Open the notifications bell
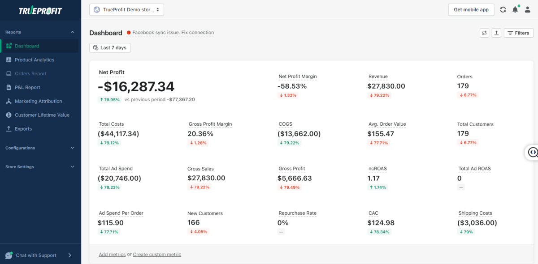538x264 pixels. [515, 9]
